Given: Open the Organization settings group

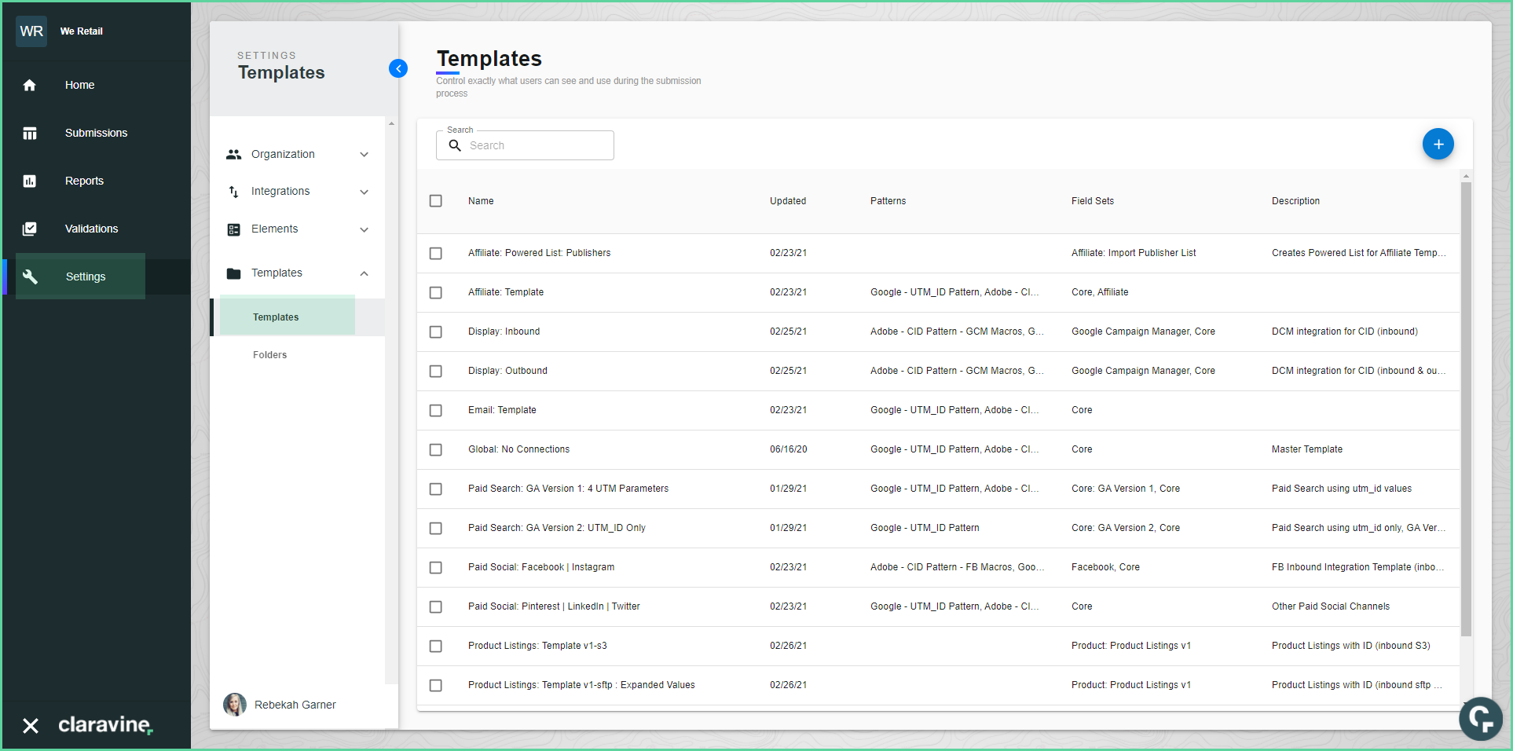Looking at the screenshot, I should click(x=283, y=154).
